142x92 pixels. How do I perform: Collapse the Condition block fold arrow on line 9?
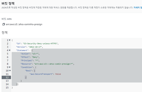pos(10,67)
